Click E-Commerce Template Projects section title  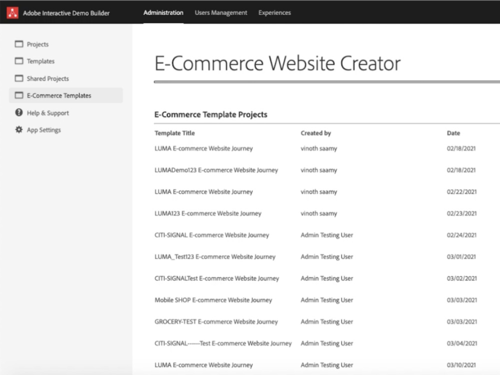211,114
